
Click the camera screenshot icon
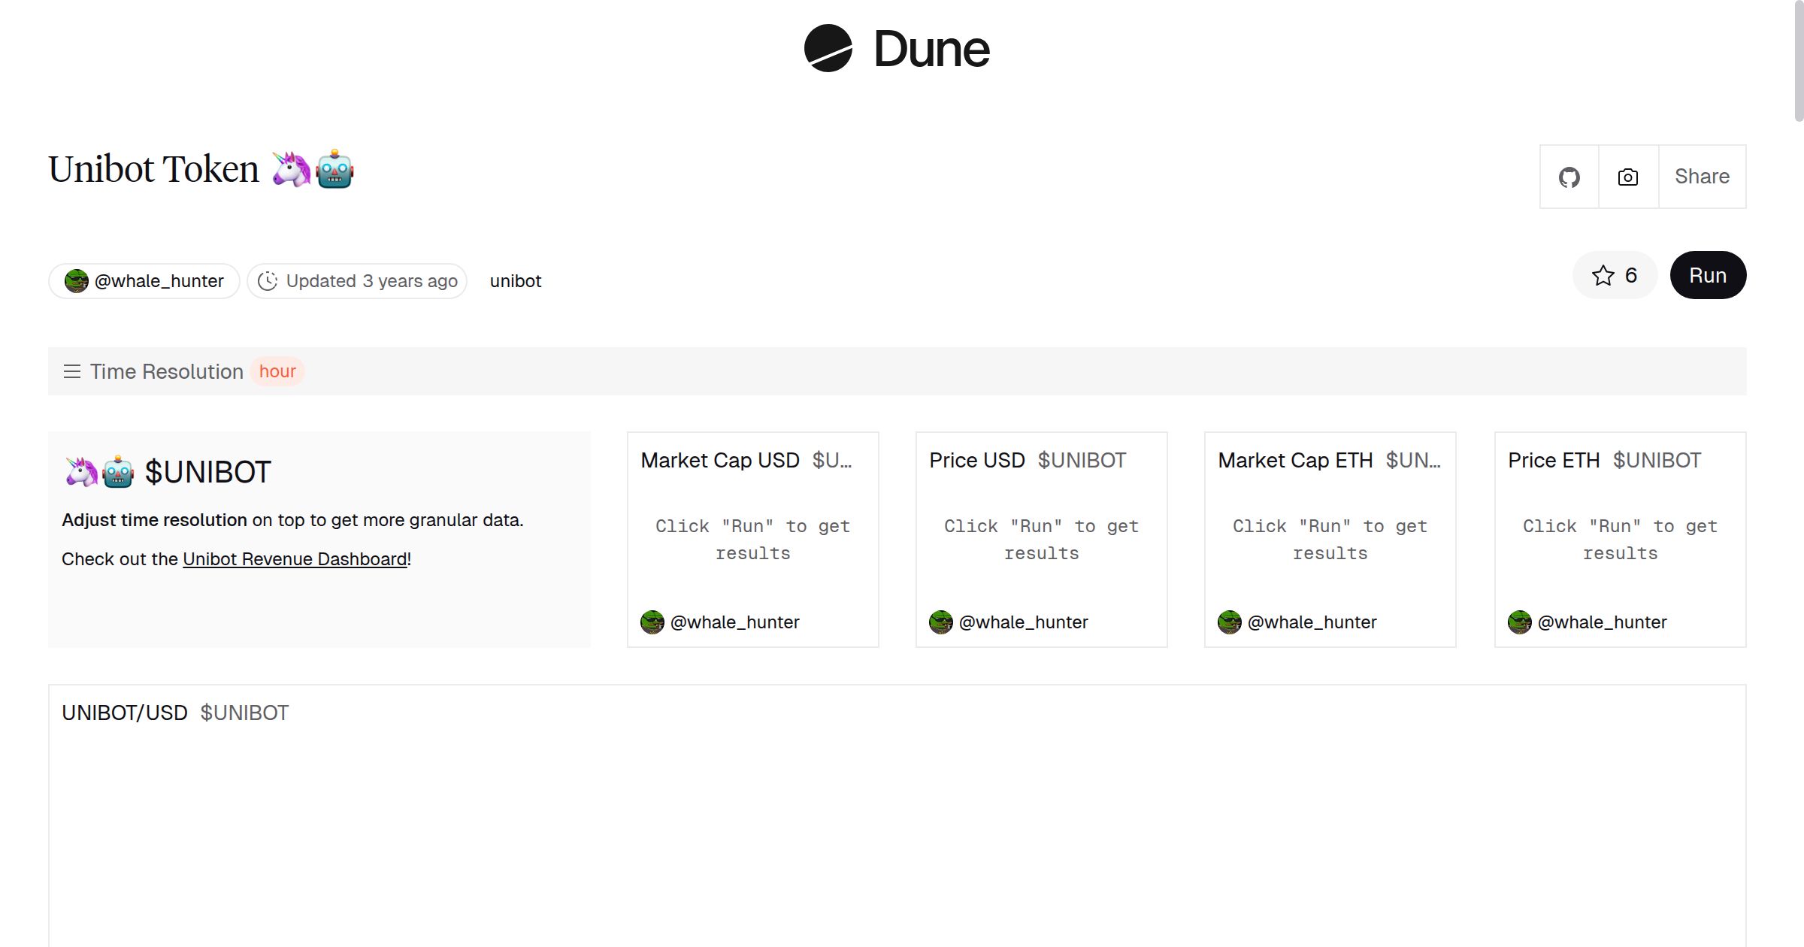[x=1627, y=177]
